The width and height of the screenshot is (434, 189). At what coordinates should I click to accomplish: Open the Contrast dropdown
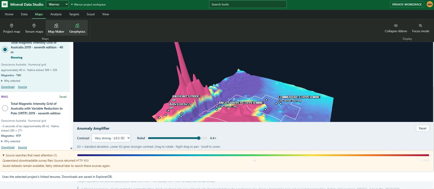coord(111,138)
